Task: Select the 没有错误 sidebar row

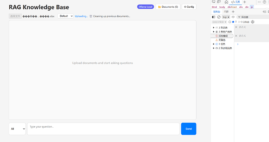Action: 222,36
